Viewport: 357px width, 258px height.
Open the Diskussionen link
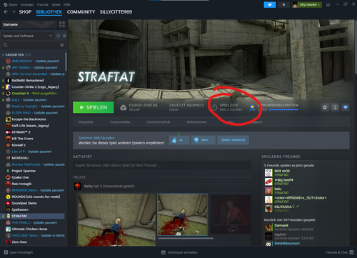196,122
